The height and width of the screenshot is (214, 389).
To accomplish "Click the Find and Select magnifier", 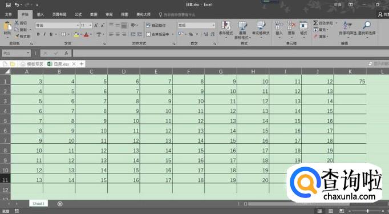I will (367, 25).
